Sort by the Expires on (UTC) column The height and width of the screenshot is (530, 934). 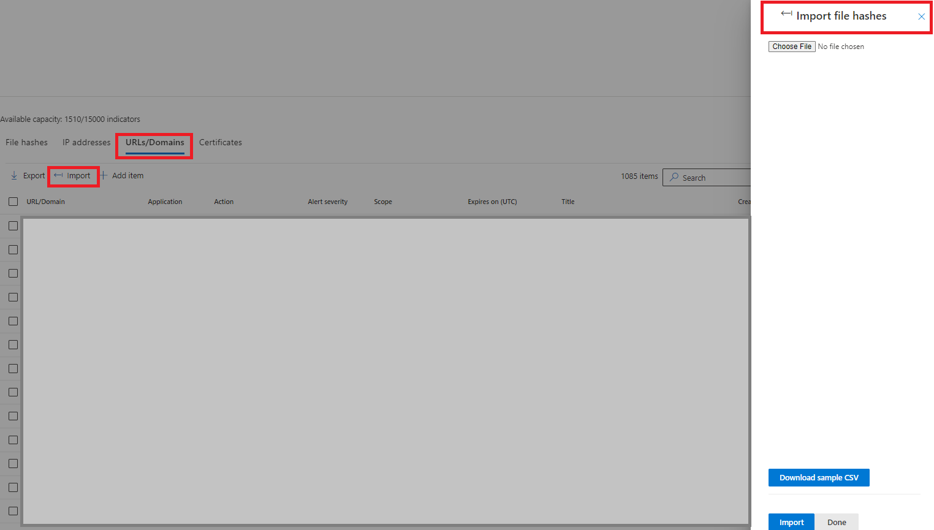click(x=492, y=201)
